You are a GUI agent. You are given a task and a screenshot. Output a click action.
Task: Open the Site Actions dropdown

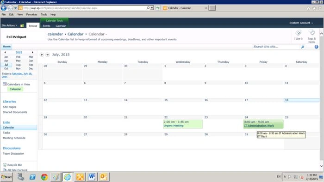pyautogui.click(x=9, y=25)
